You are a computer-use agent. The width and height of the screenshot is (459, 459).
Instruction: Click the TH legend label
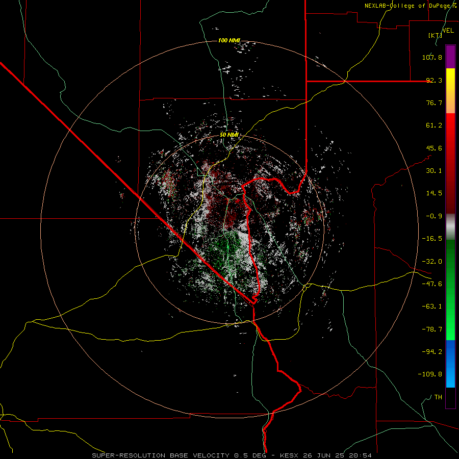click(x=438, y=397)
